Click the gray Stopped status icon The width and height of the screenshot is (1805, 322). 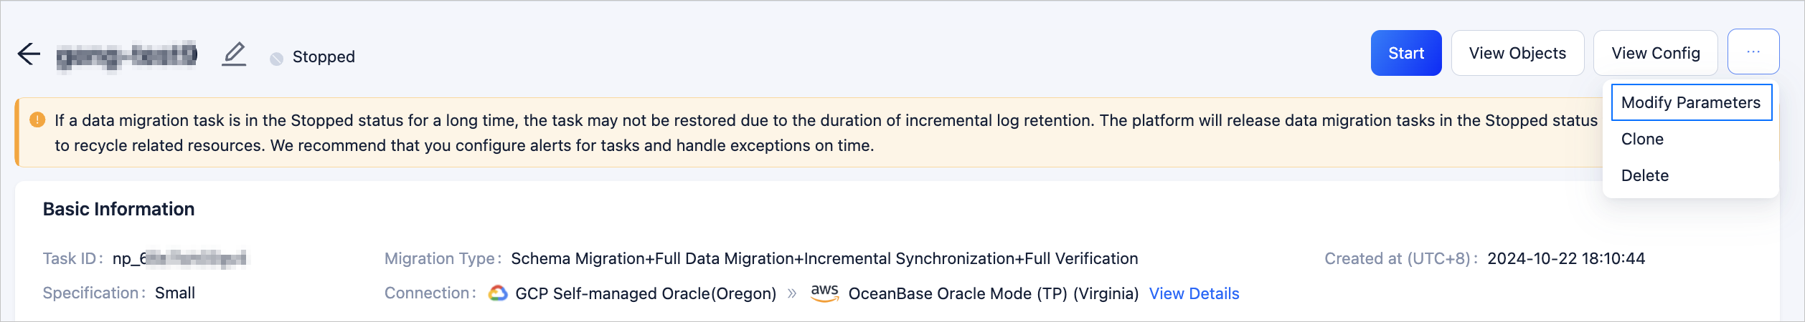(x=276, y=59)
